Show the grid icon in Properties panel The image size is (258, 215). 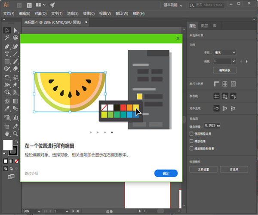tap(224, 84)
